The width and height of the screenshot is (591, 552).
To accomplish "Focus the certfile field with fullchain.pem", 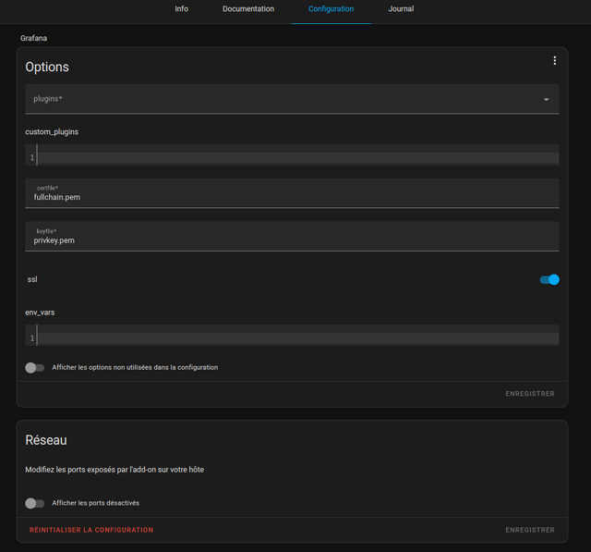I will tap(292, 193).
